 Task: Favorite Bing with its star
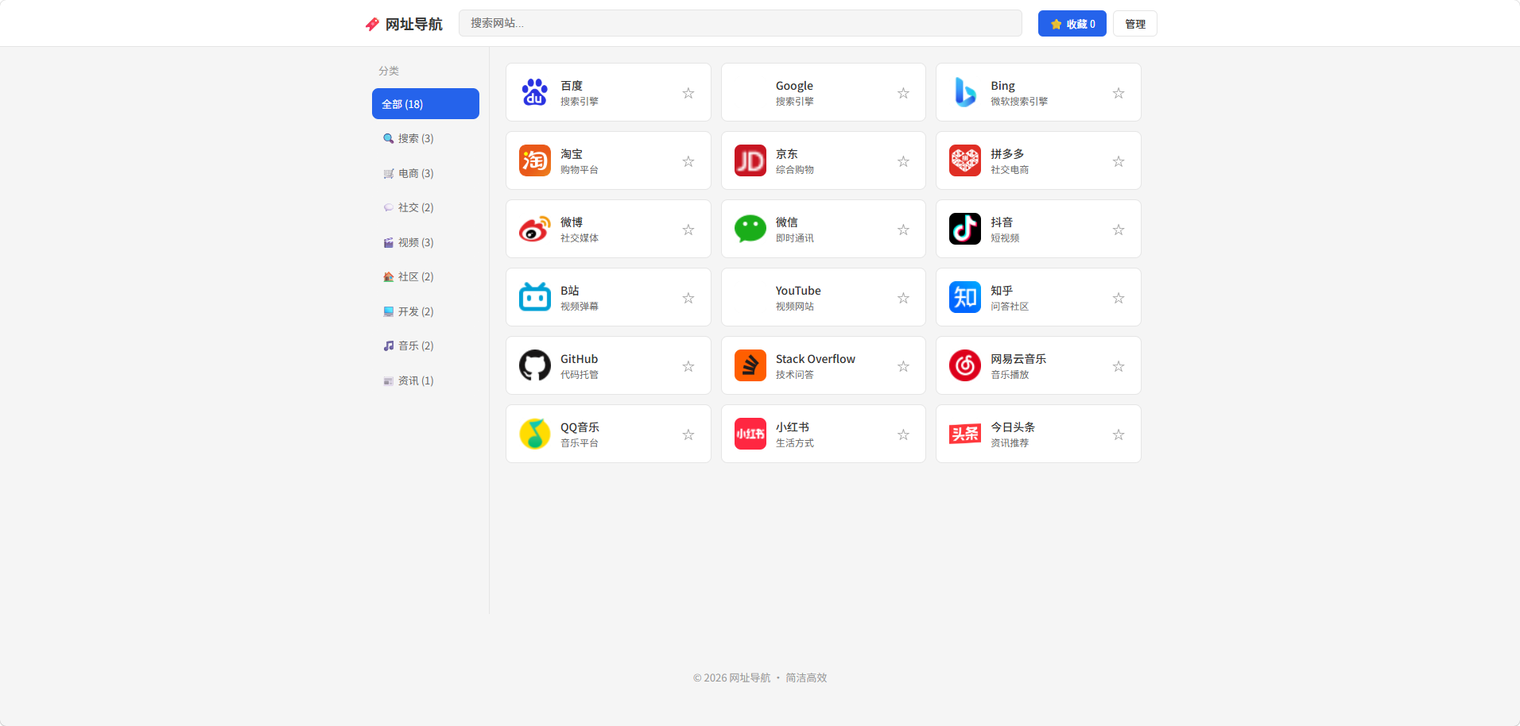1119,93
